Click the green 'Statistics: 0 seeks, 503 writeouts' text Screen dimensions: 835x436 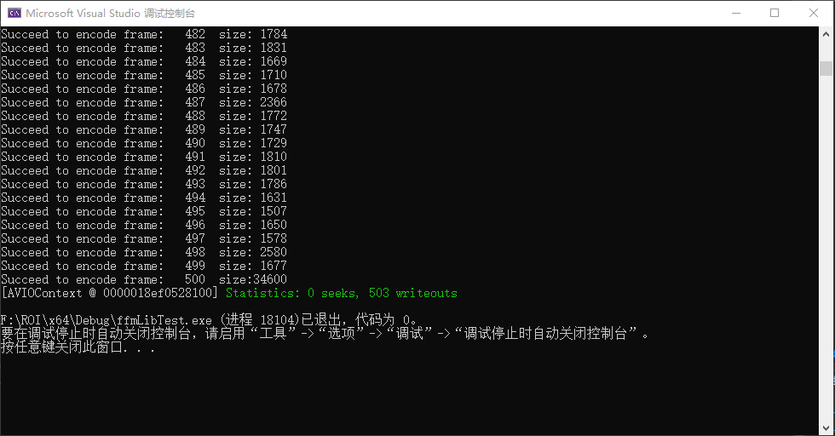click(x=342, y=293)
